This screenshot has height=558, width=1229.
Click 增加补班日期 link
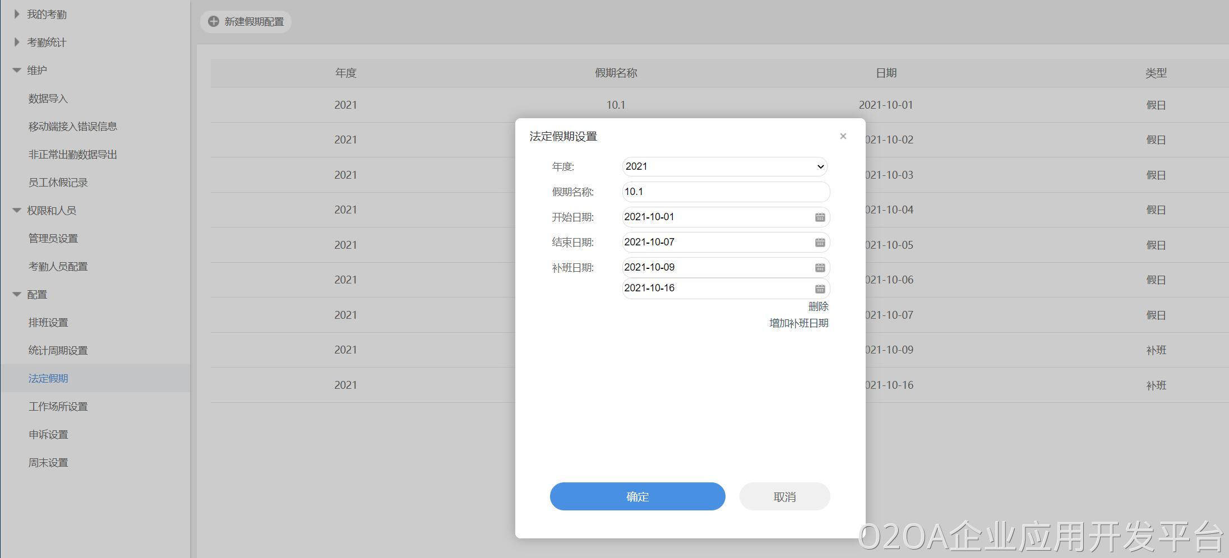click(798, 323)
